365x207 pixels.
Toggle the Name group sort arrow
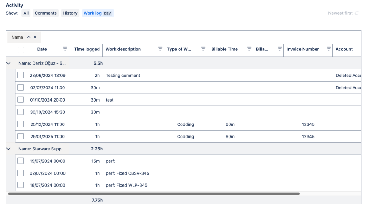[x=29, y=37]
